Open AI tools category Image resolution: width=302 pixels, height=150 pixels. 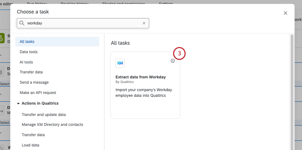coord(26,62)
